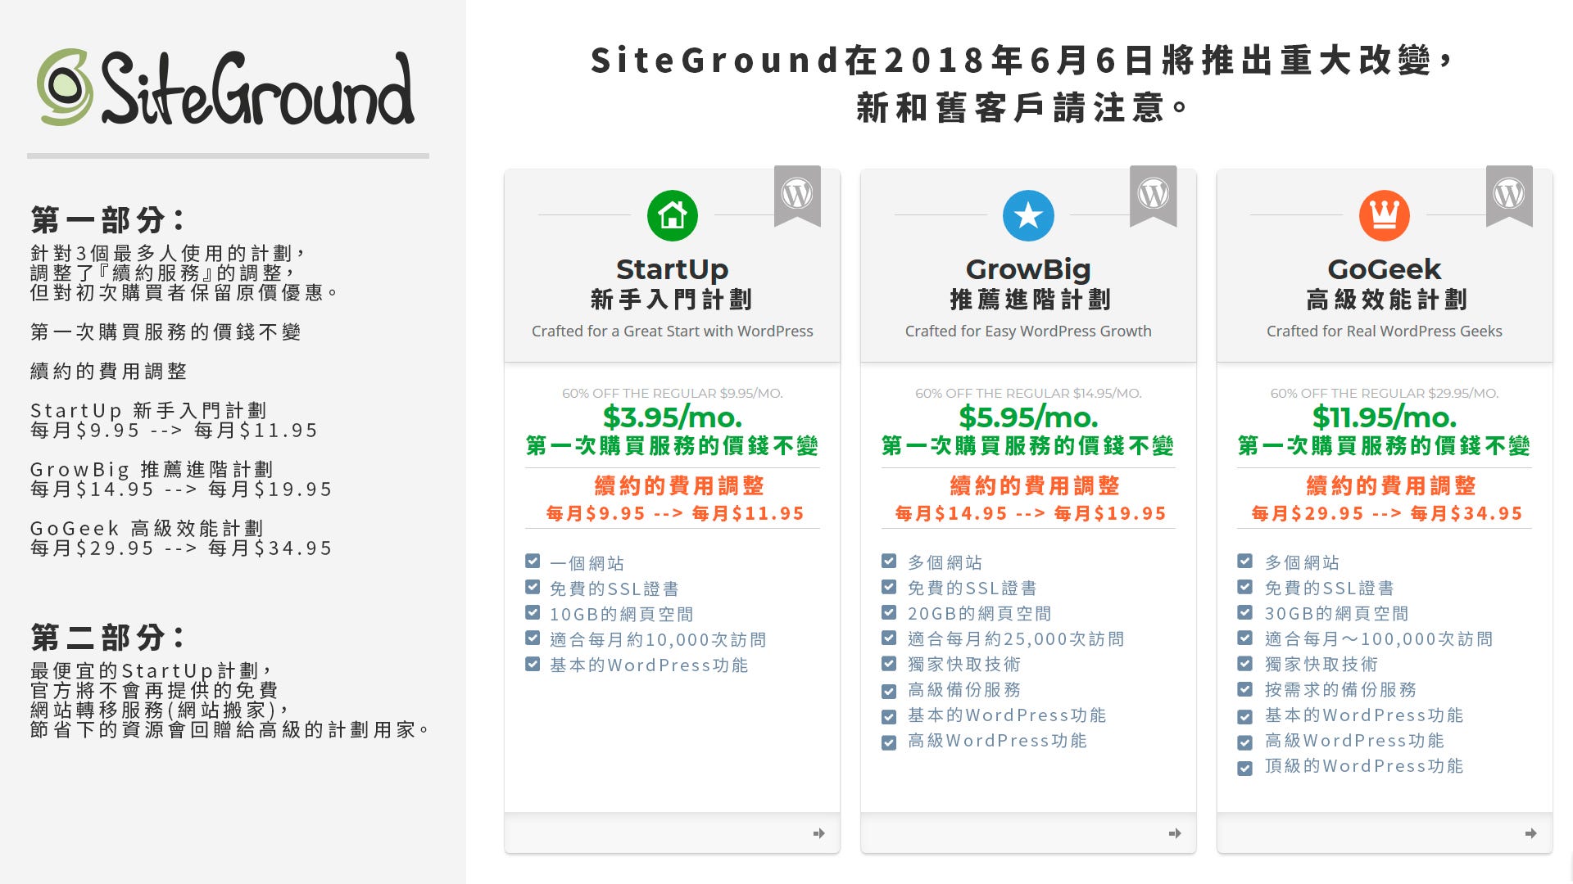Click the arrow at the GrowBig card bottom
The height and width of the screenshot is (884, 1573).
[x=1175, y=833]
